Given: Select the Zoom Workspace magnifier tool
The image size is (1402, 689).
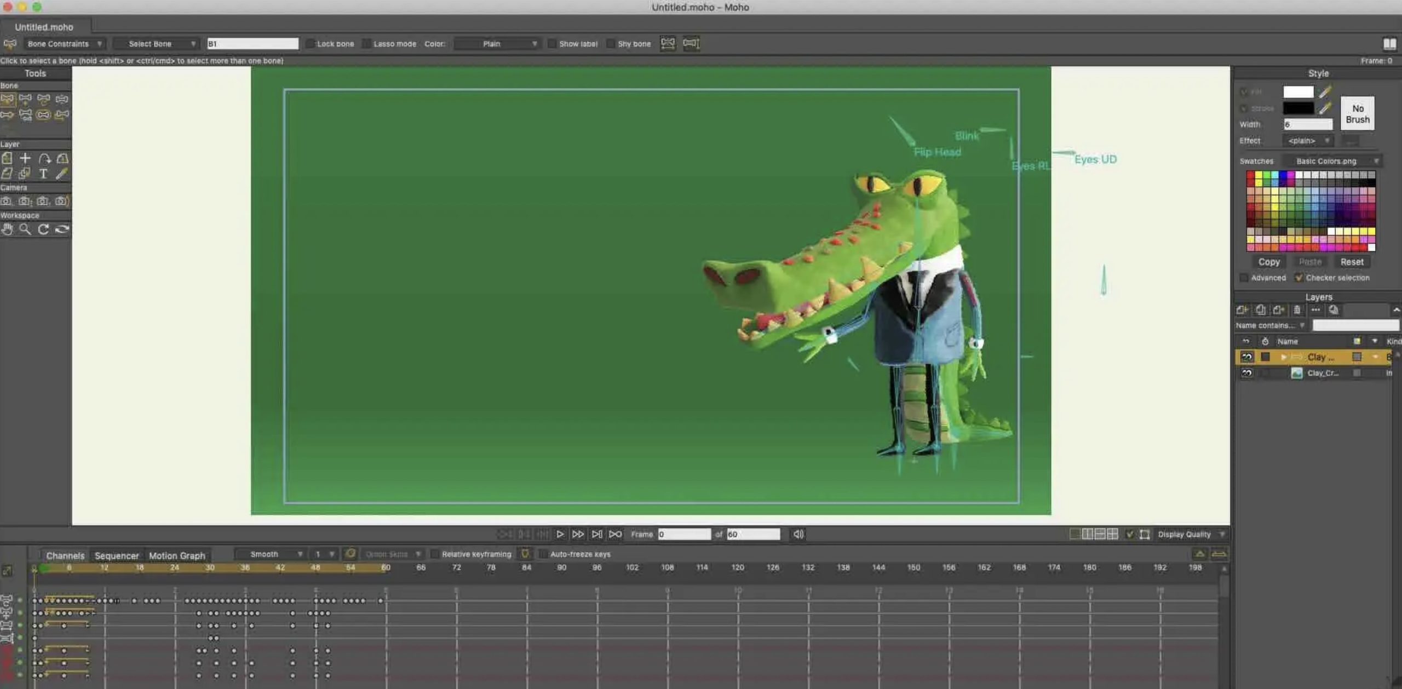Looking at the screenshot, I should click(x=25, y=229).
